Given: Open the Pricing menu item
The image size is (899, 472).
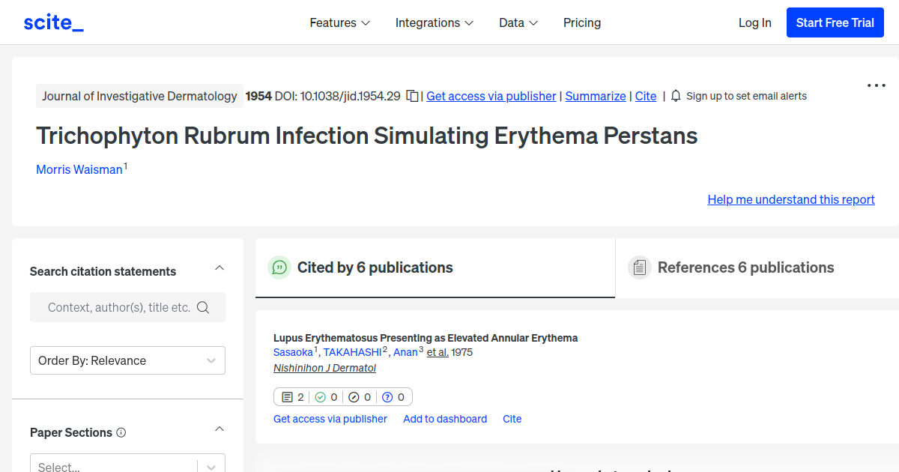Looking at the screenshot, I should 582,22.
